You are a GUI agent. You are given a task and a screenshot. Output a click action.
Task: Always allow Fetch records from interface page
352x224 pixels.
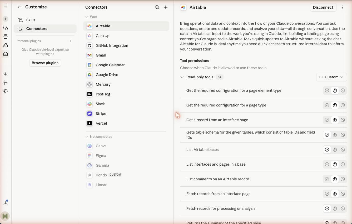tap(327, 194)
